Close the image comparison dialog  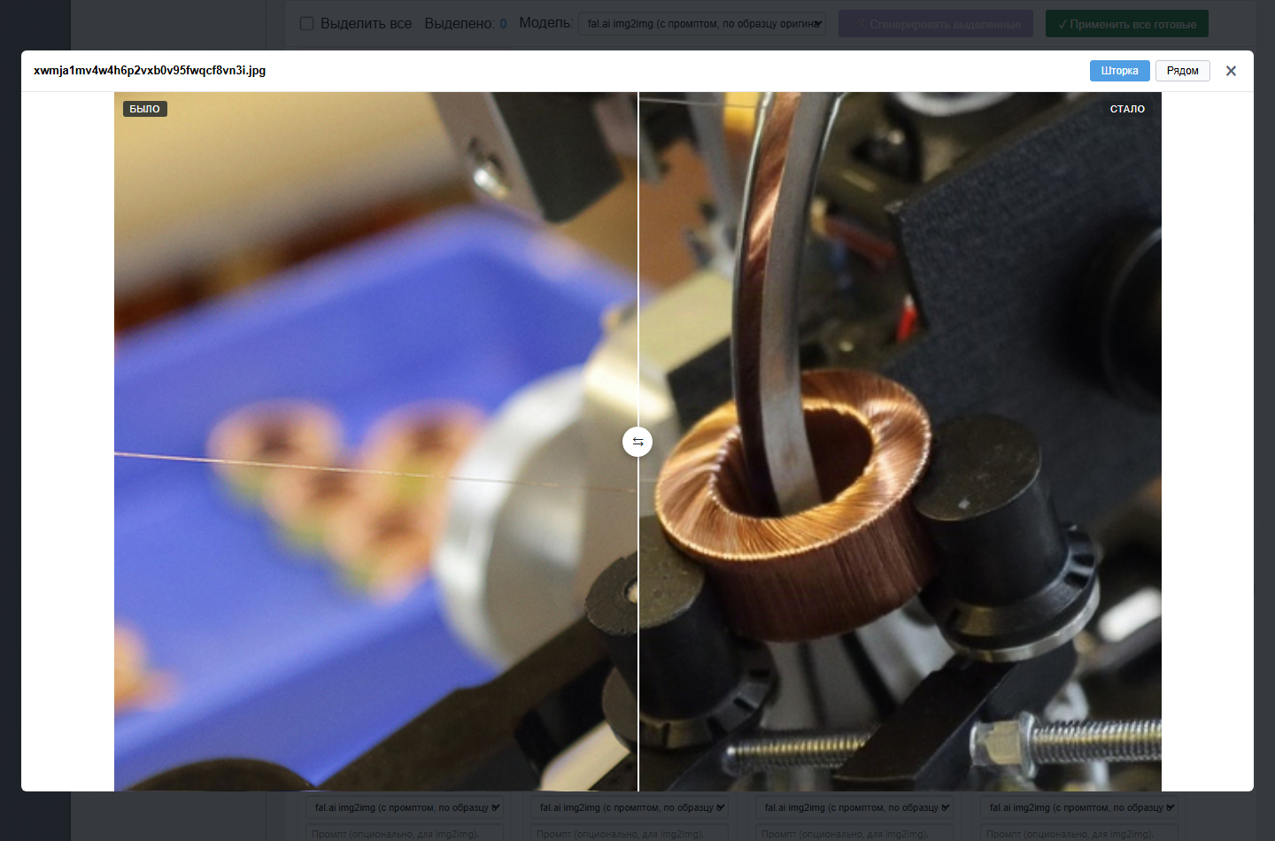[1231, 71]
